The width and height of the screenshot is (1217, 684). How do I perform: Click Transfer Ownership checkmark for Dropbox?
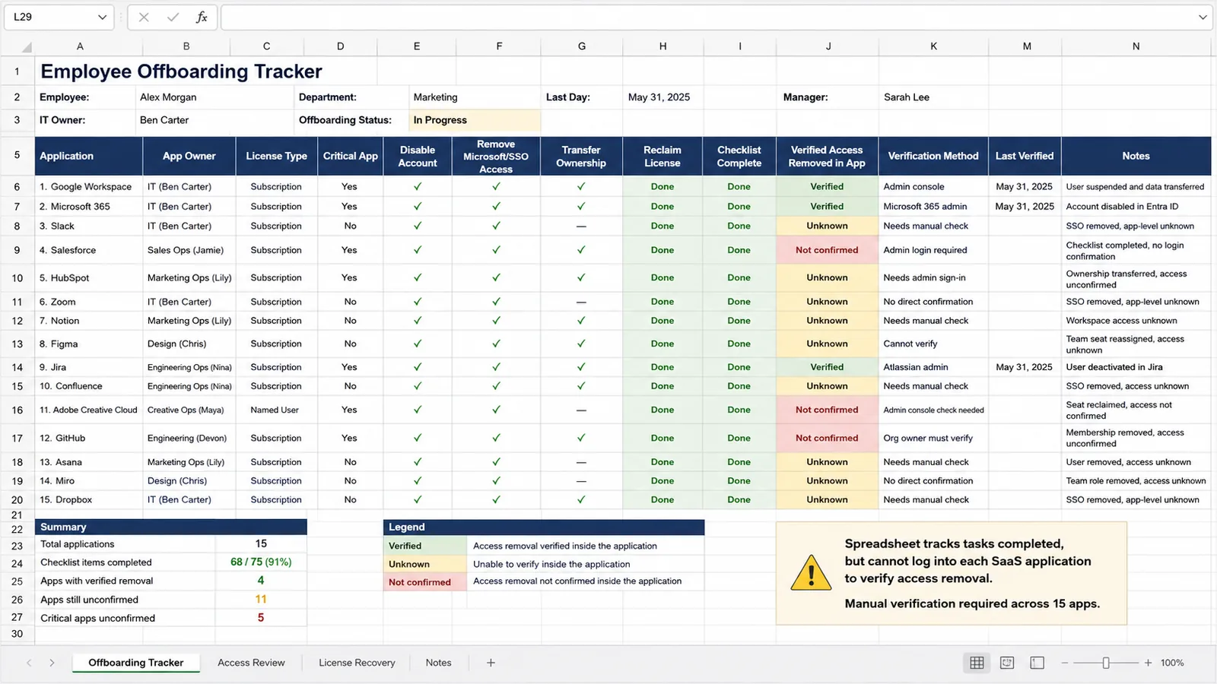click(581, 500)
